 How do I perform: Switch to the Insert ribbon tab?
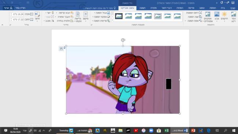coord(213,8)
